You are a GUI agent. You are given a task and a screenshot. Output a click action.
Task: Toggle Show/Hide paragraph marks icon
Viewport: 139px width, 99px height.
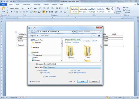point(67,8)
